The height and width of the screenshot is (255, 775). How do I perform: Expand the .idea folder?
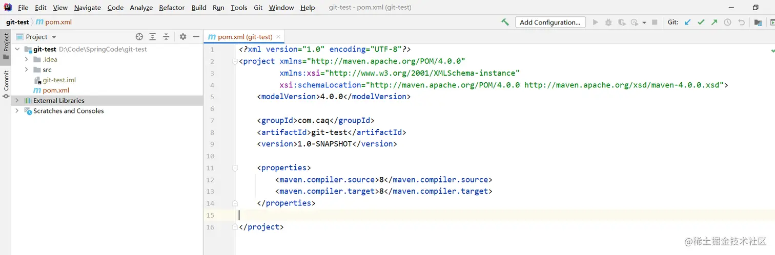27,60
